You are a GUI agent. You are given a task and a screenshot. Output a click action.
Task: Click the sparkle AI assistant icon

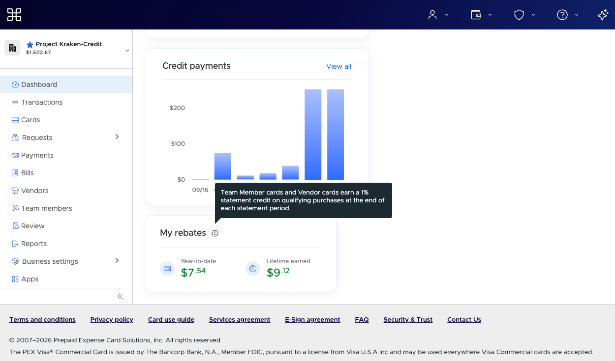(603, 15)
